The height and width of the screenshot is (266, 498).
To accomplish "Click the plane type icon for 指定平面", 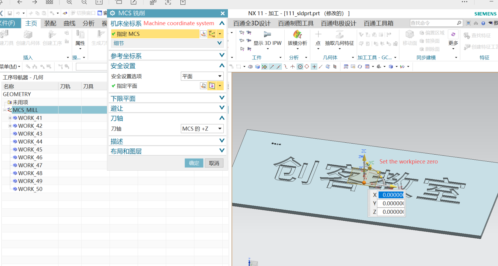I will pos(212,86).
